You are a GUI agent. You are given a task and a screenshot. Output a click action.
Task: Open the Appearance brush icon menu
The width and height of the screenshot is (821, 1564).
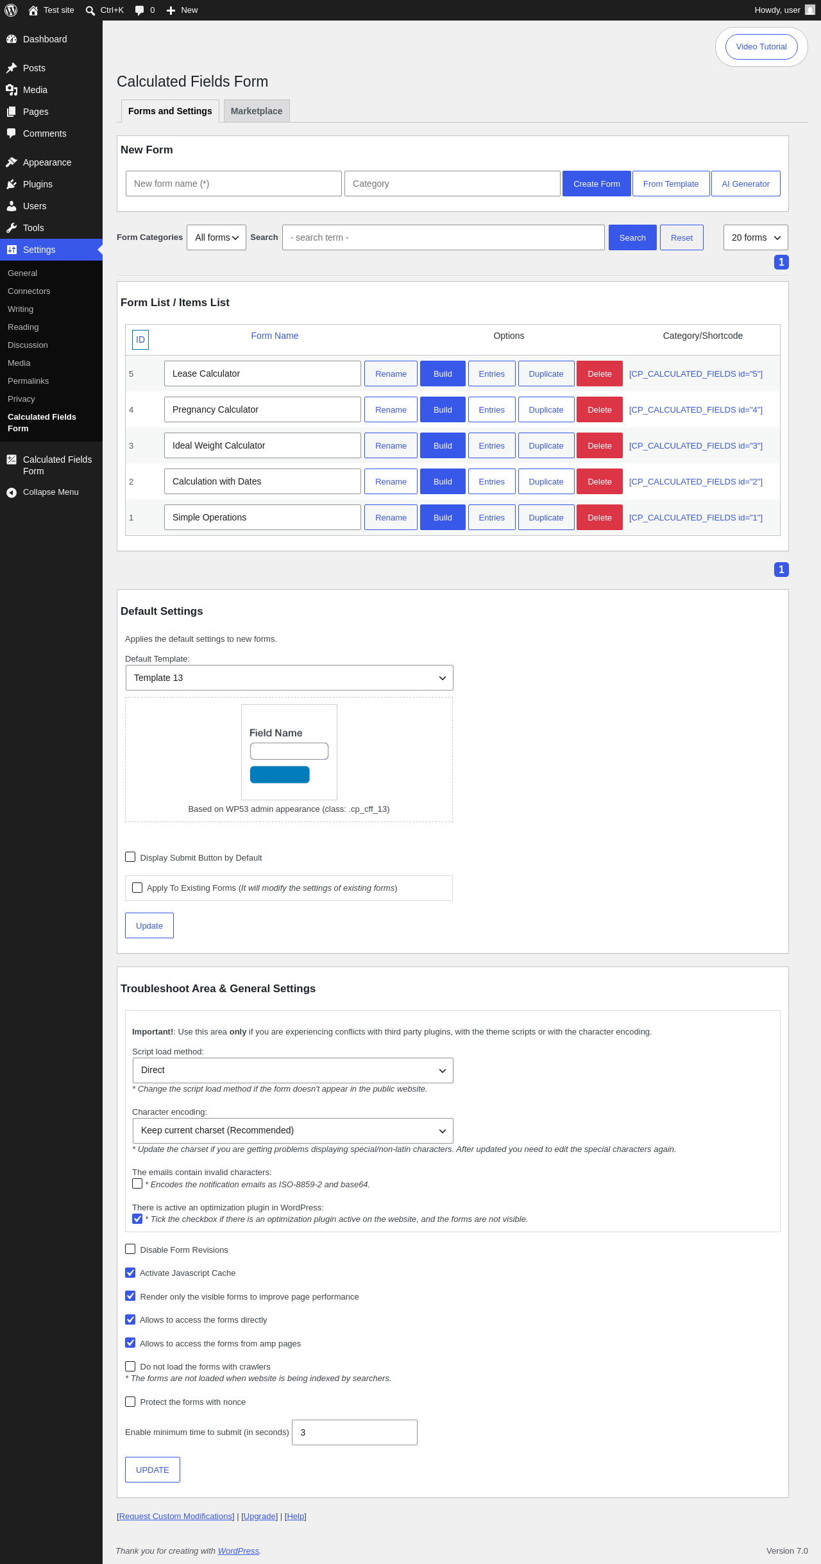tap(12, 162)
